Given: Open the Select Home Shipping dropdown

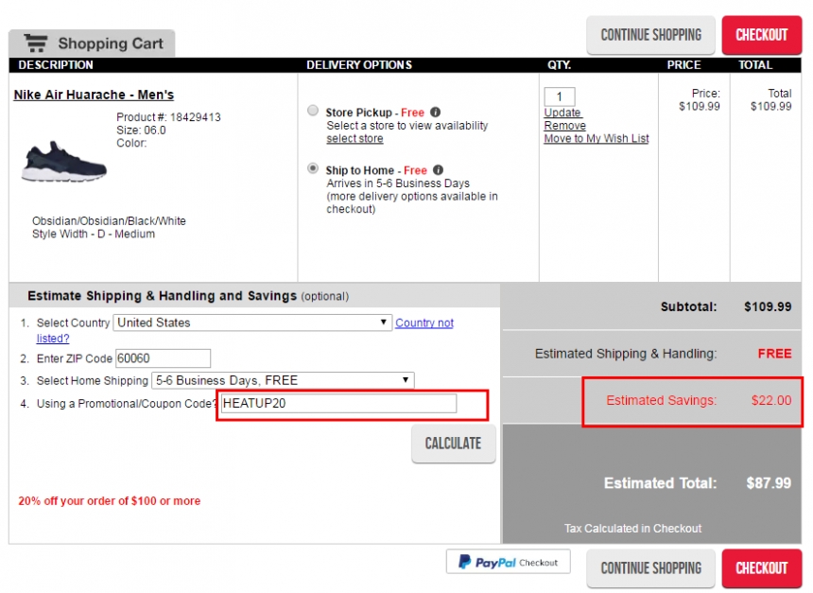Looking at the screenshot, I should [x=283, y=380].
